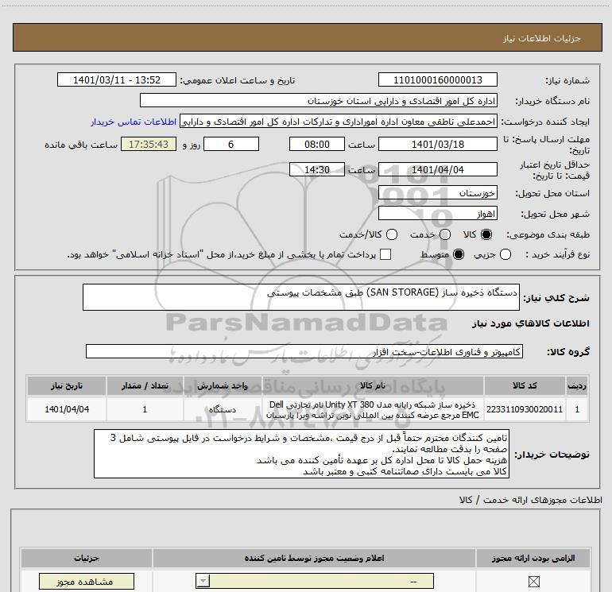
Task: Click the validity time field 14:30
Action: pos(317,170)
